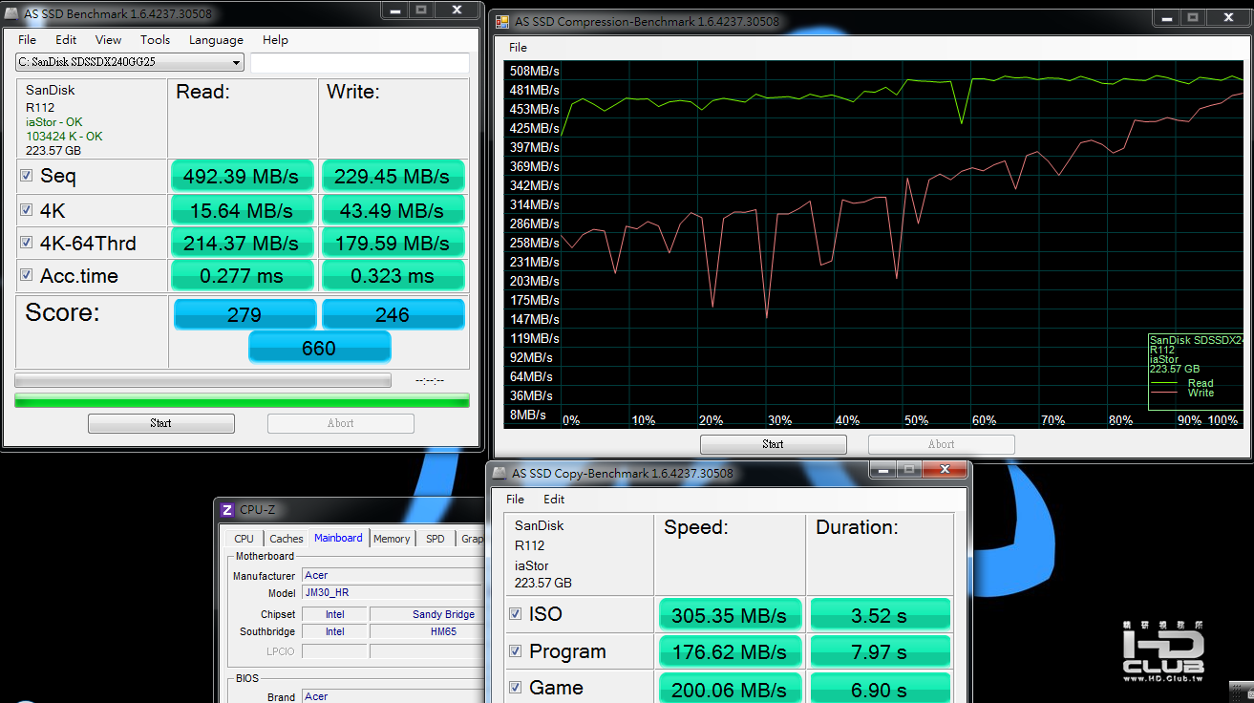The width and height of the screenshot is (1254, 703).
Task: Toggle the ISO copy test checkbox
Action: coord(516,614)
